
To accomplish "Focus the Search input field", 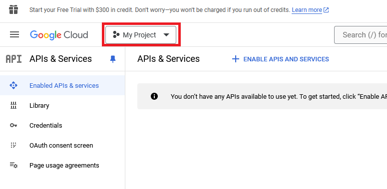I will point(361,35).
